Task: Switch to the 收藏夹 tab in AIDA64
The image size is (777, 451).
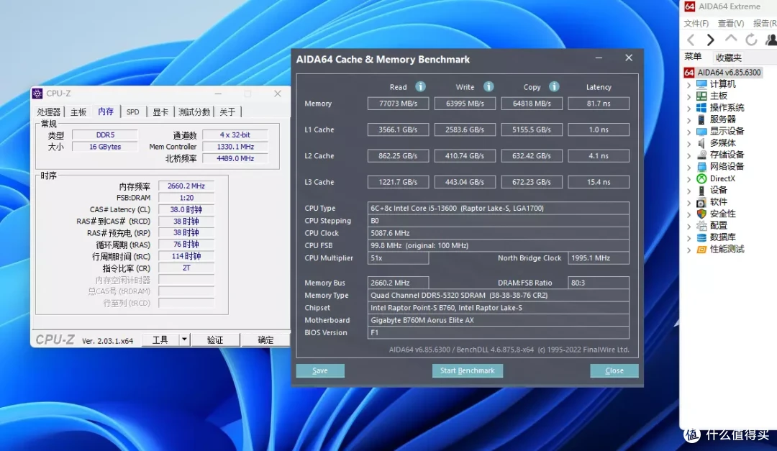Action: pos(728,58)
